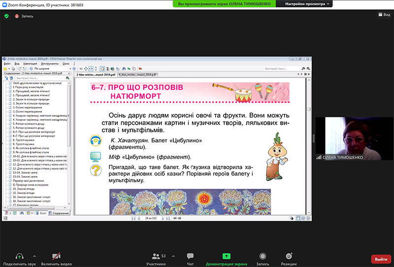This screenshot has width=394, height=267.
Task: Click the expand-all icon in contents panel
Action: coord(6,78)
